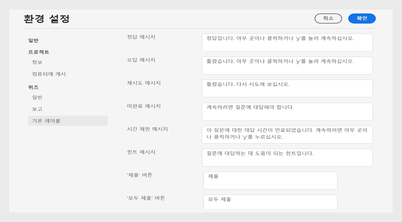Screen dimensions: 402x222
Task: Switch to the 보고 settings page
Action: pyautogui.click(x=37, y=109)
